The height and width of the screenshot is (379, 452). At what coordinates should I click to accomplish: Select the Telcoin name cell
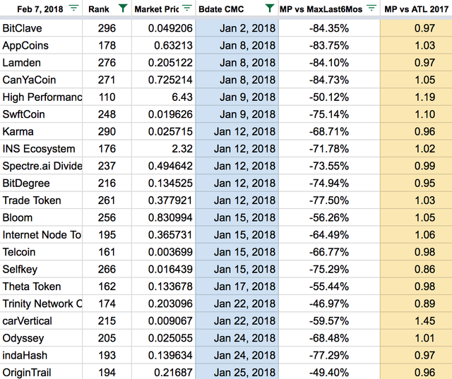[41, 252]
